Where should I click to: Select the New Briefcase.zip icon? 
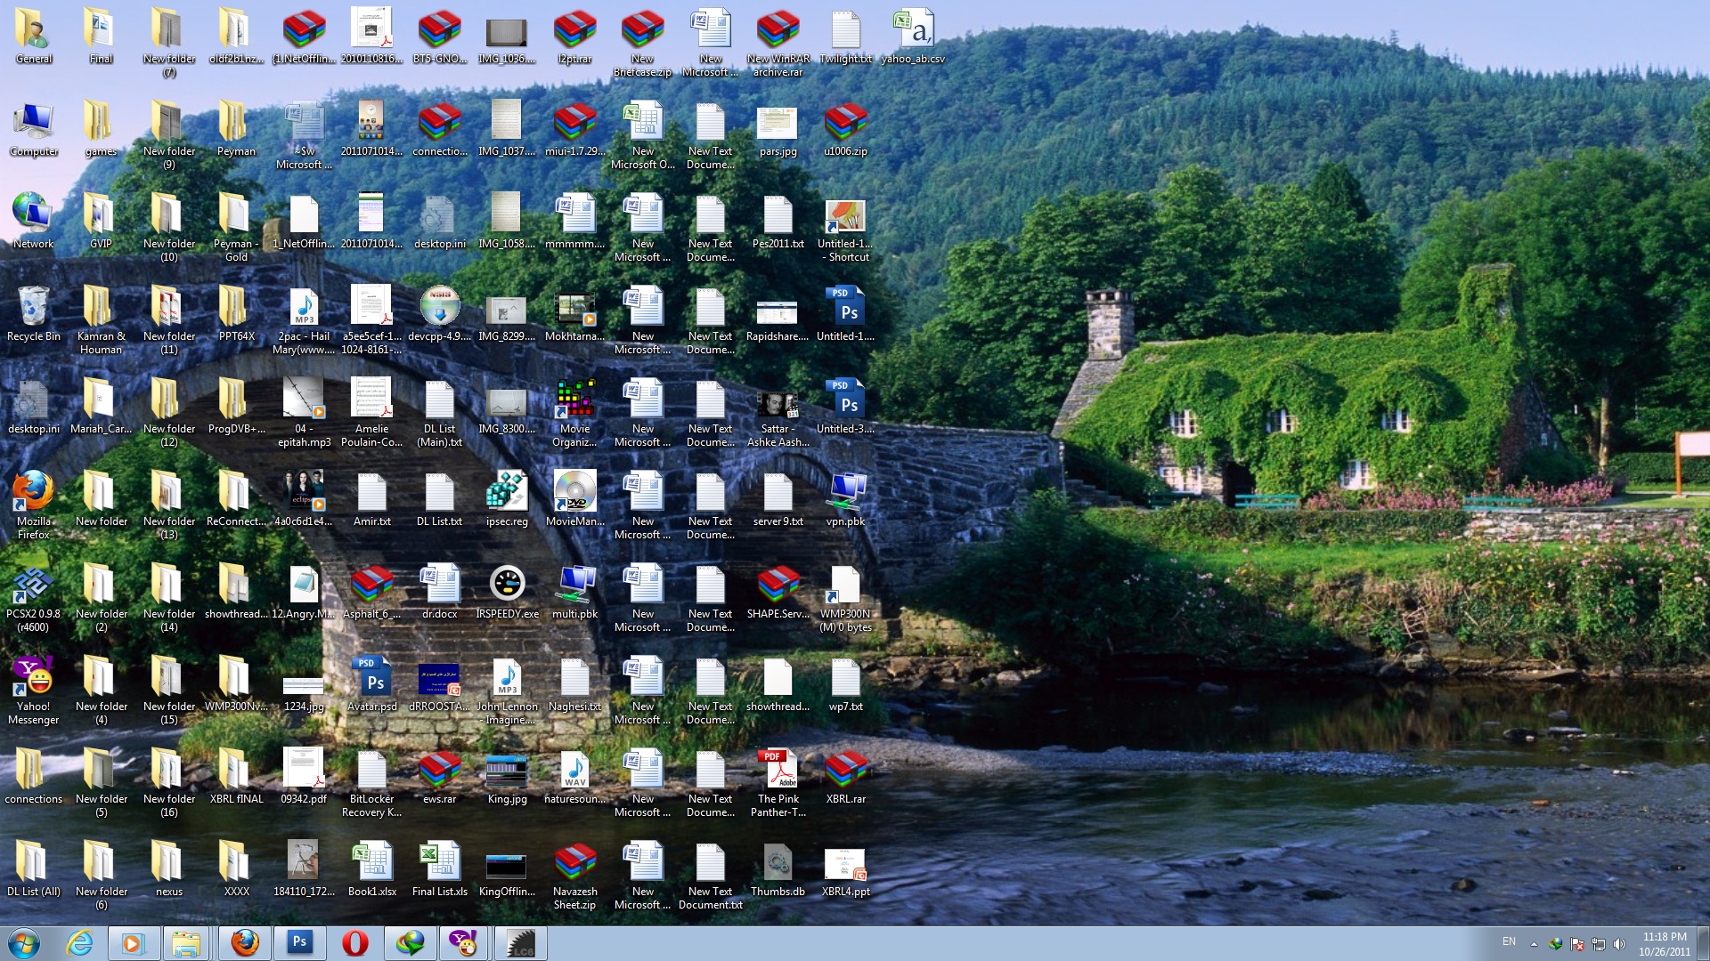643,42
